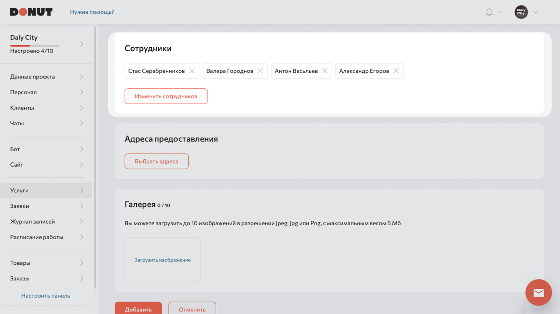Expand the Сайт chevron
The width and height of the screenshot is (560, 314).
click(x=82, y=165)
